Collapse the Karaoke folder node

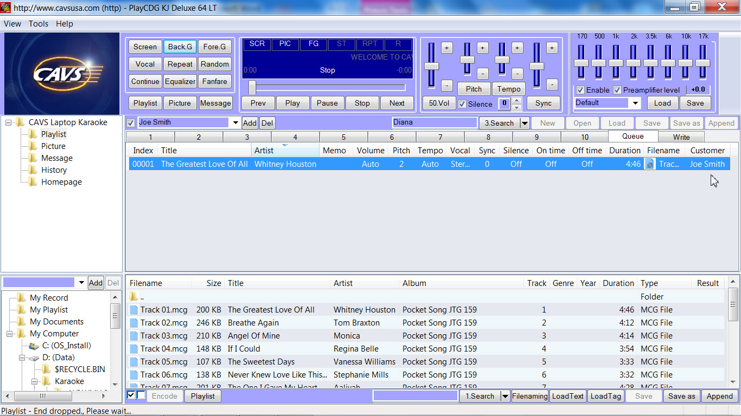(x=34, y=381)
